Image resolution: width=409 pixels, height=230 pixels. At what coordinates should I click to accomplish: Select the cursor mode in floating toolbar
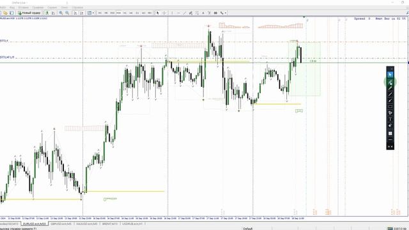(x=390, y=75)
